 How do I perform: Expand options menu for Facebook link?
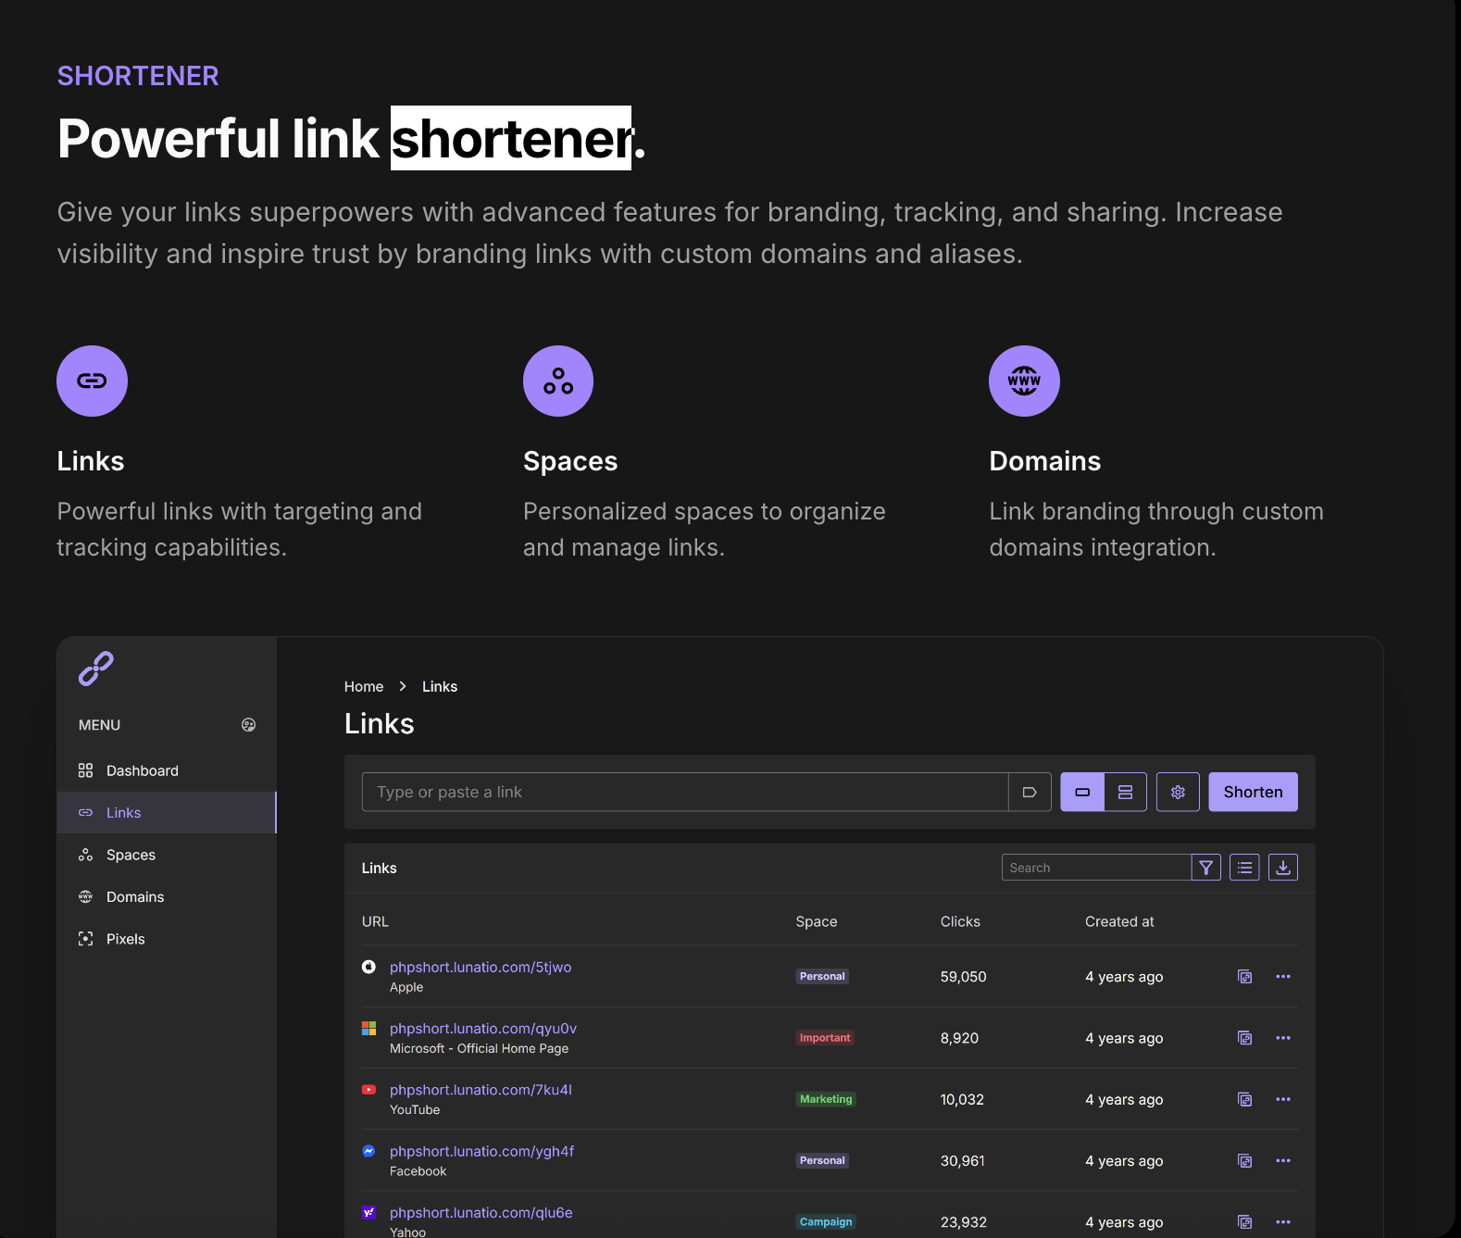1282,1160
